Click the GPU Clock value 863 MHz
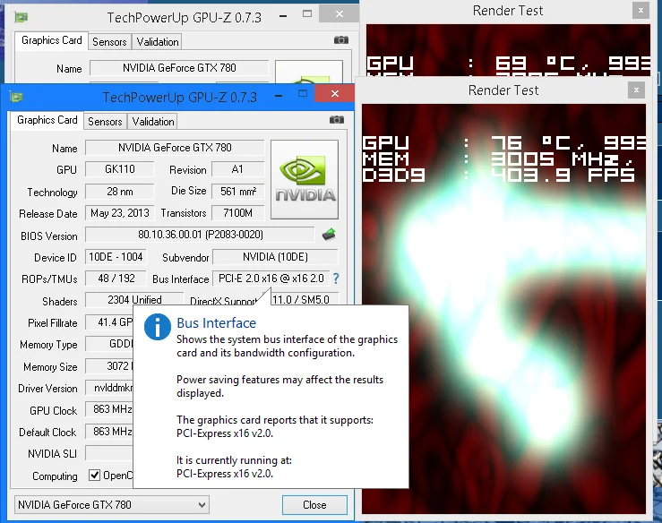This screenshot has width=662, height=523. tap(109, 409)
